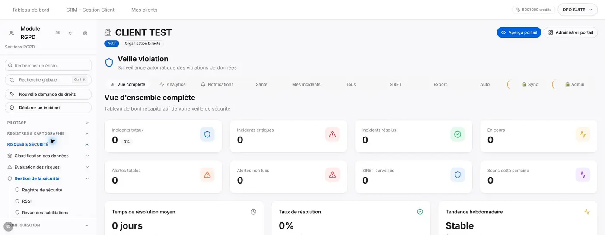
Task: Click the users icon beside Module RGPD
Action: [12, 33]
